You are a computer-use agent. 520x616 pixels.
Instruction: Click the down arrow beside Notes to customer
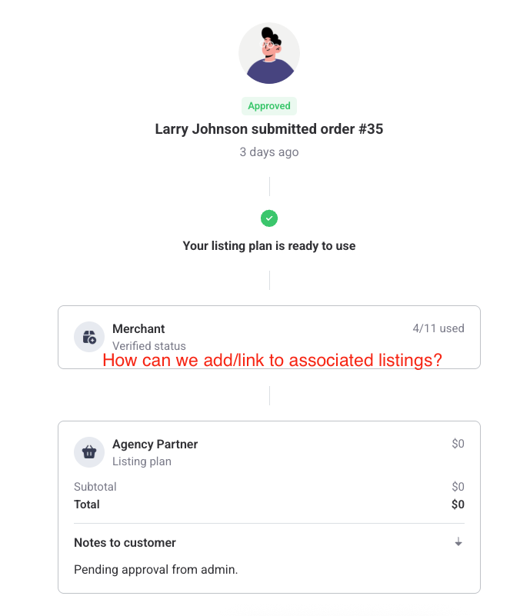click(458, 543)
